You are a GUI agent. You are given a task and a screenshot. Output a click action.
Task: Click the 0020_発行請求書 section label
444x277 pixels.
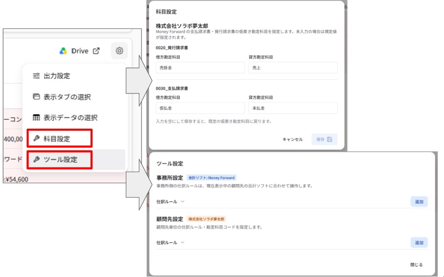pyautogui.click(x=172, y=47)
